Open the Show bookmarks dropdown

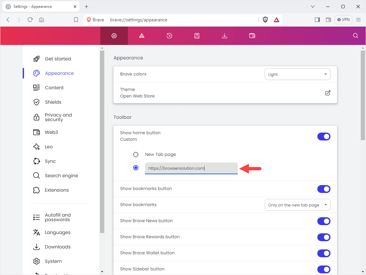pos(297,205)
